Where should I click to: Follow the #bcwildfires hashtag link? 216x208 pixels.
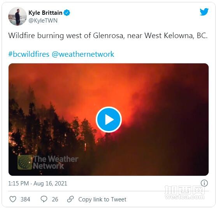coord(29,54)
